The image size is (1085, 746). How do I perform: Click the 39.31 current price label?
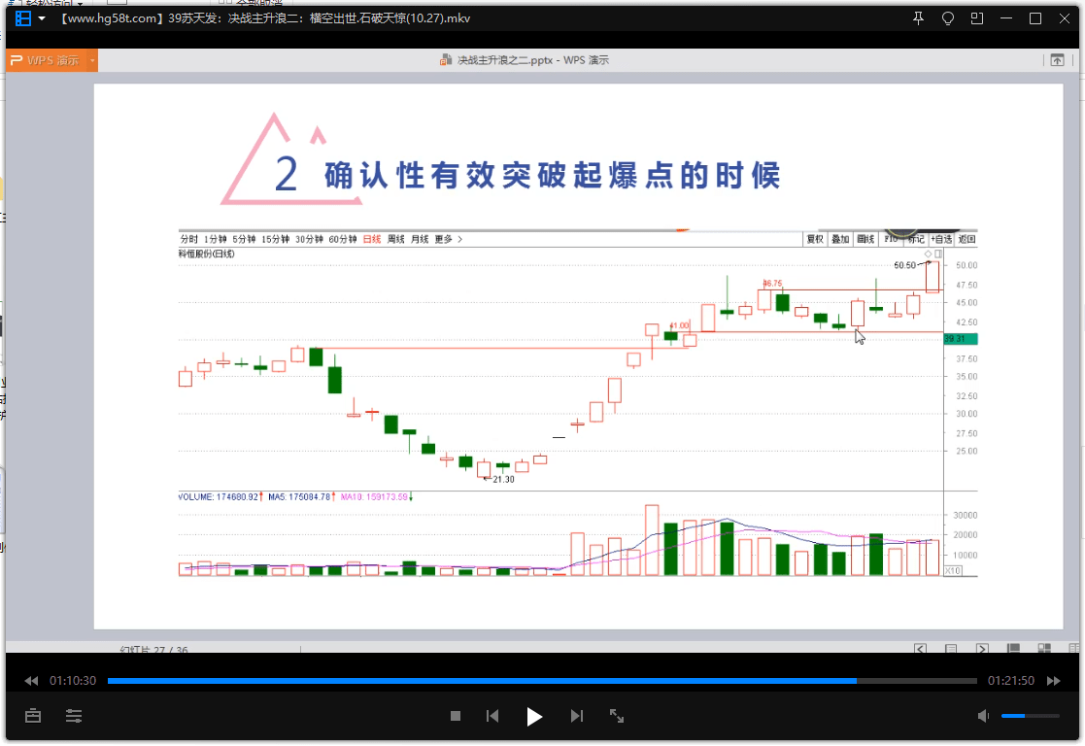(961, 339)
